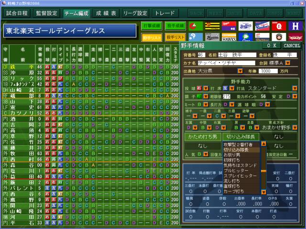Open the 成績表 tab

[106, 13]
